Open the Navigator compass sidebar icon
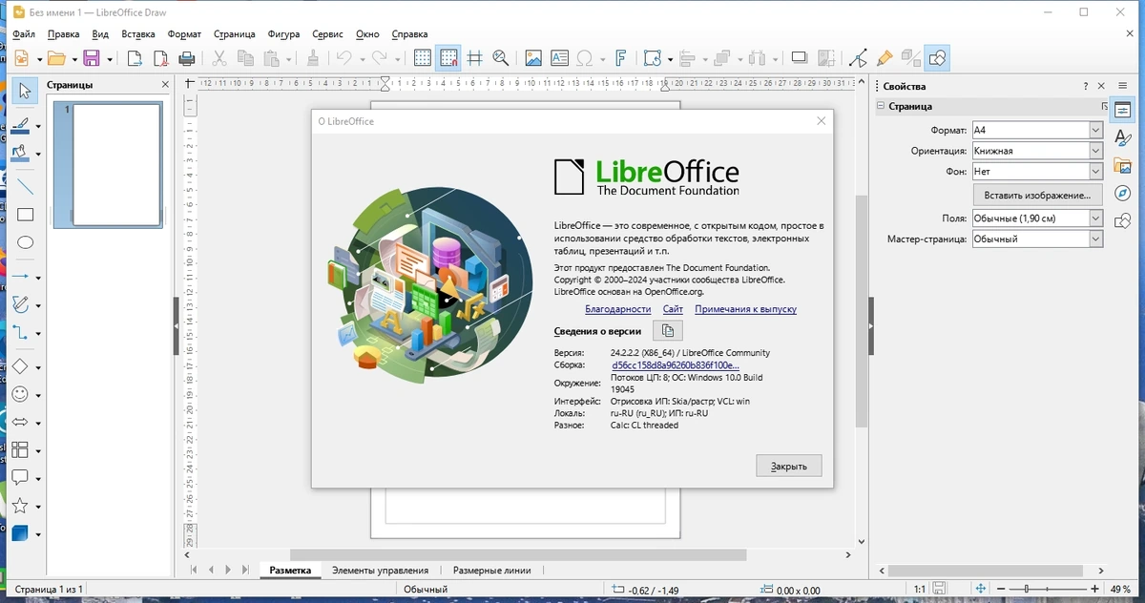 tap(1123, 194)
